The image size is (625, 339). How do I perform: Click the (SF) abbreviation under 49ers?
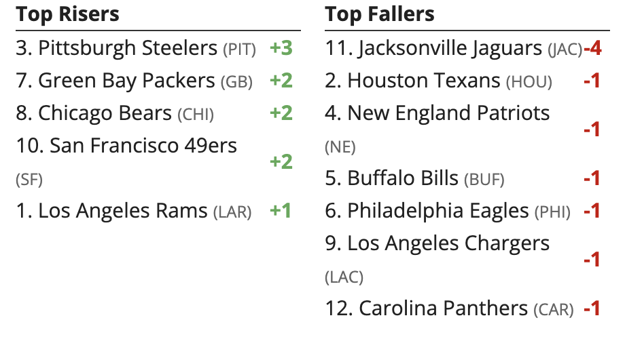click(29, 180)
